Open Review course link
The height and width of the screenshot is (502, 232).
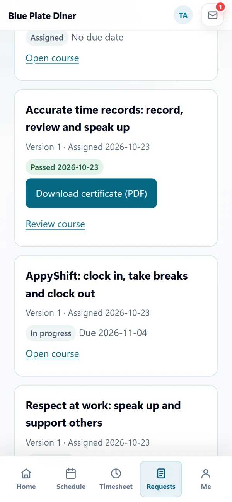coord(55,224)
